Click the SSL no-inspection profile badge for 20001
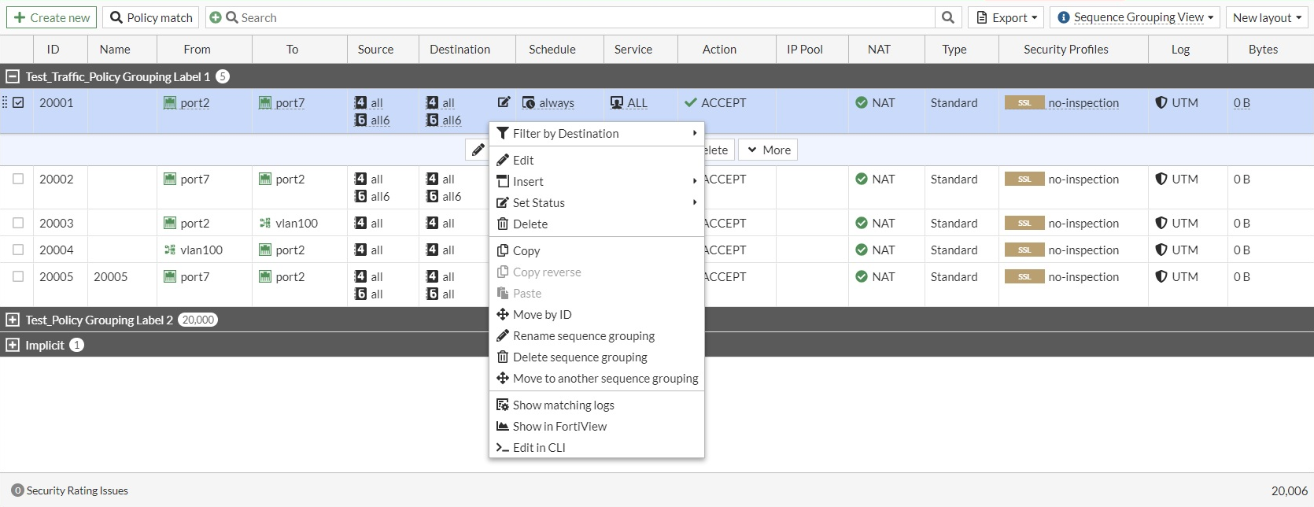The width and height of the screenshot is (1314, 507). [1024, 103]
